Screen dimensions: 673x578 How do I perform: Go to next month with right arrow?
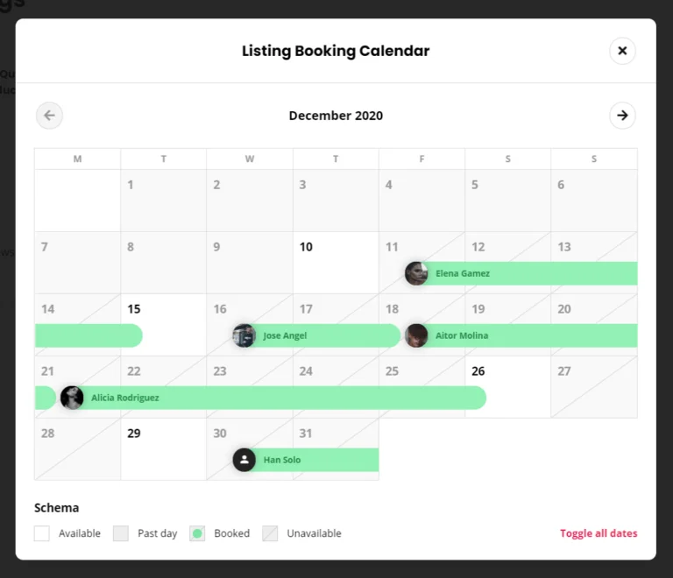[x=622, y=116]
